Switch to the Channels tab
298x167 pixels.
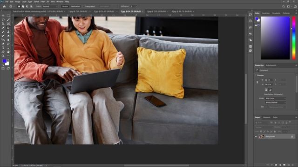[x=266, y=117]
